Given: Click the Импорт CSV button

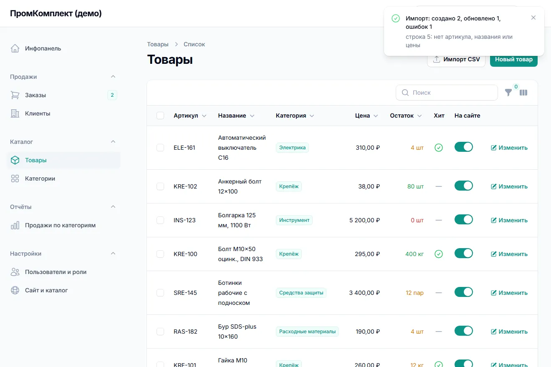Looking at the screenshot, I should coord(456,59).
